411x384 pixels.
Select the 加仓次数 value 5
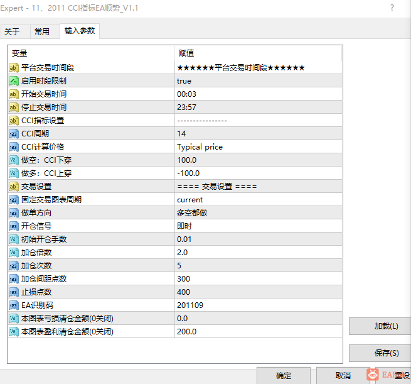click(x=258, y=266)
